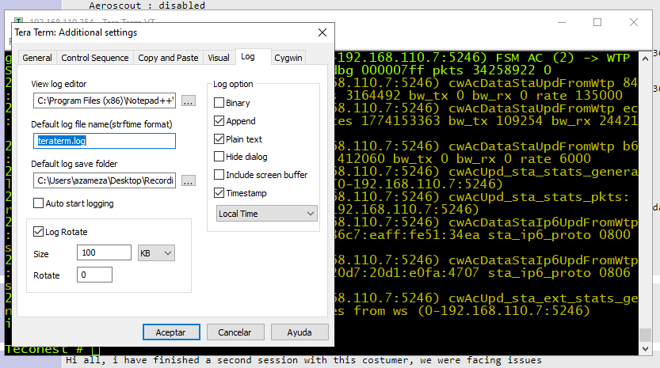
Task: Disable the Log Rotate checkbox
Action: 38,231
